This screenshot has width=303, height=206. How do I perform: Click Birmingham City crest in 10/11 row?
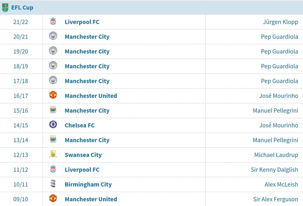pyautogui.click(x=53, y=184)
